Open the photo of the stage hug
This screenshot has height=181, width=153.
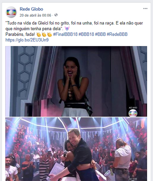(76, 149)
